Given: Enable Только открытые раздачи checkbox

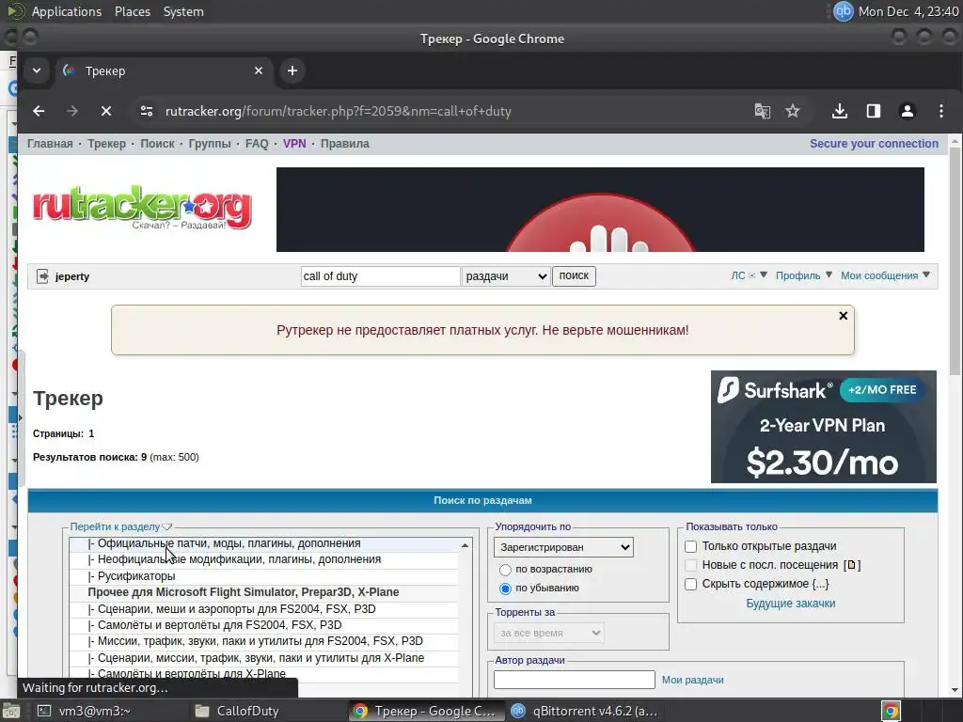Looking at the screenshot, I should [x=691, y=546].
